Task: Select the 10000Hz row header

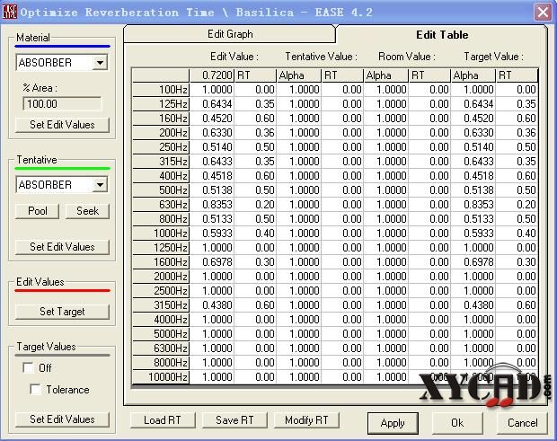Action: [161, 377]
